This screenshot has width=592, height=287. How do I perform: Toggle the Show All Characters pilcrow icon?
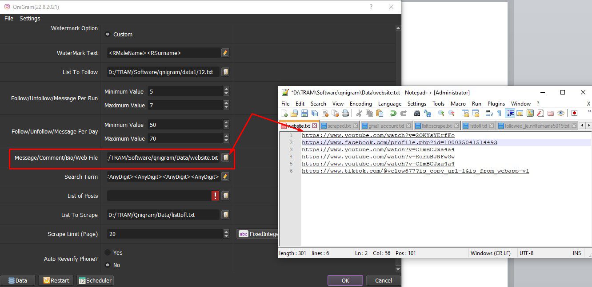pos(499,113)
